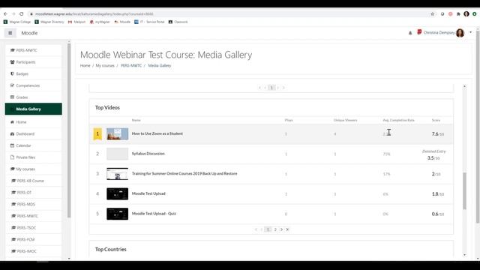Click the My courses breadcrumb link

coord(105,65)
